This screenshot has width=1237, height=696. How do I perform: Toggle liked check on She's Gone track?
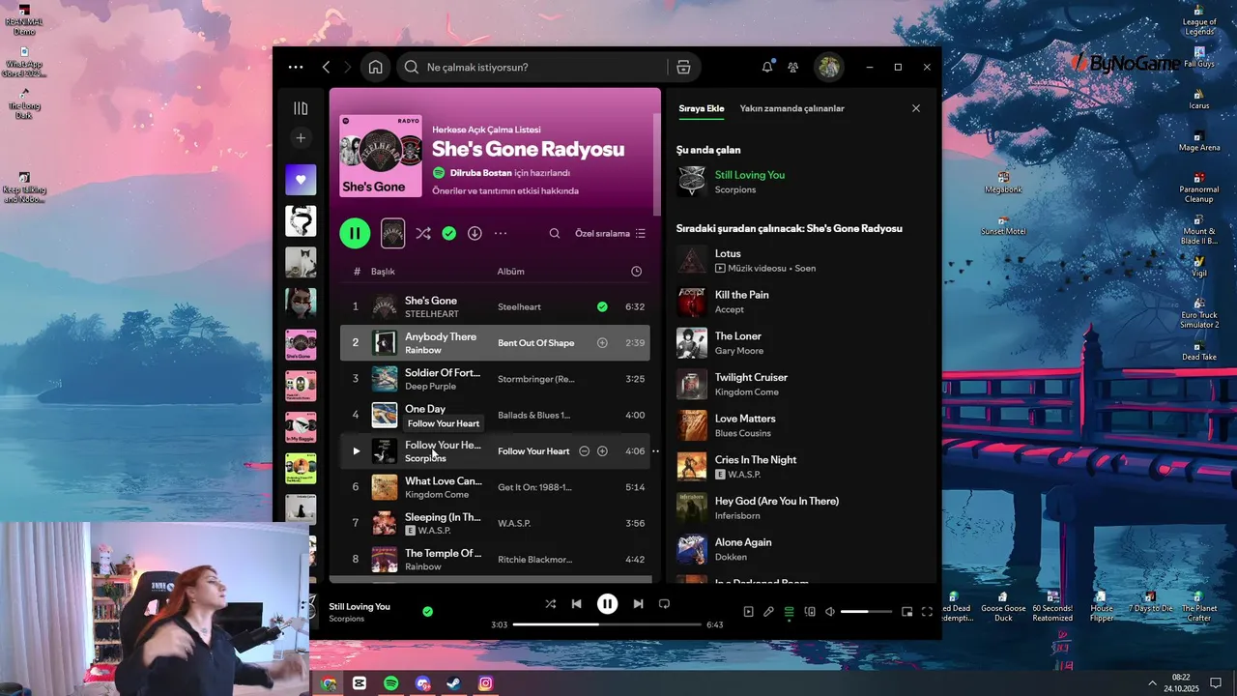[x=602, y=306]
